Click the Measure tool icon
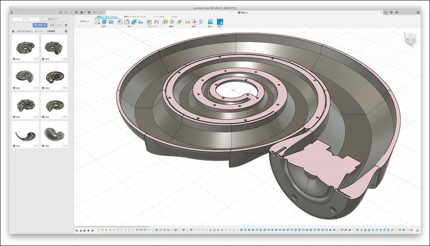The image size is (430, 246). [188, 22]
